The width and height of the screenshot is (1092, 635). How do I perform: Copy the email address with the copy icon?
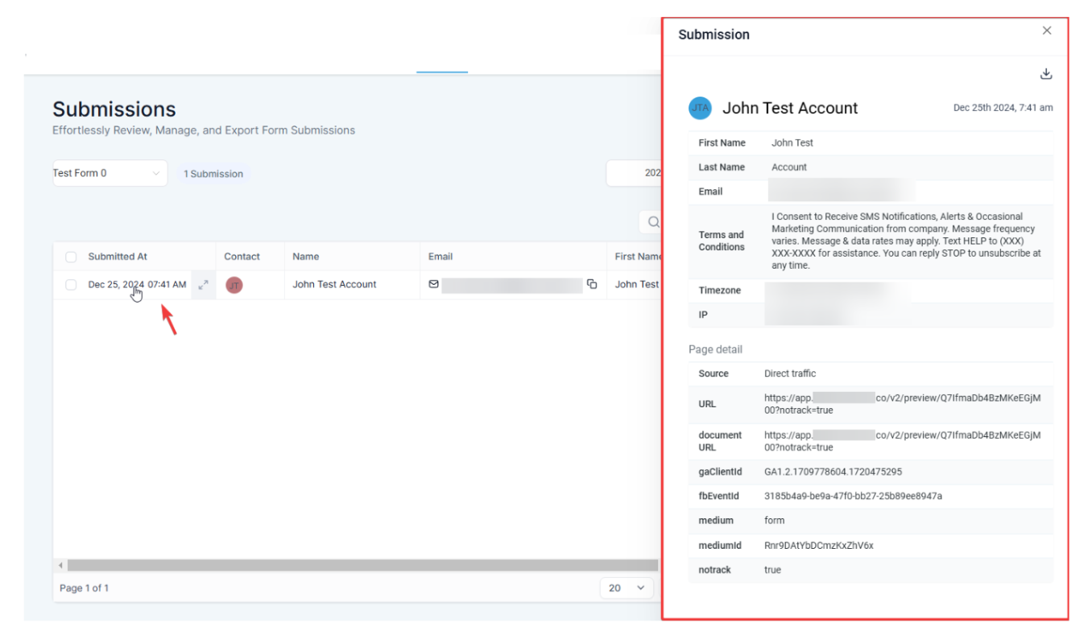(592, 284)
